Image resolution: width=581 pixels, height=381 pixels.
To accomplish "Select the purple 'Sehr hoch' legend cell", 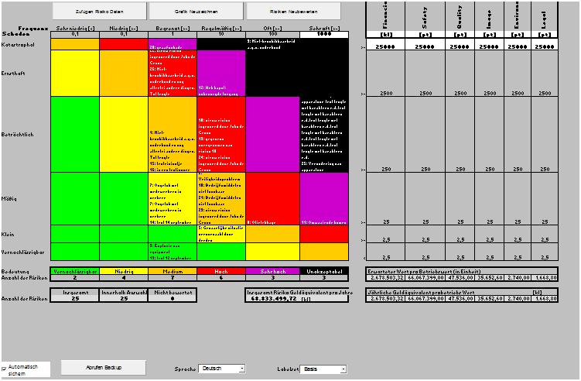I will click(x=273, y=272).
